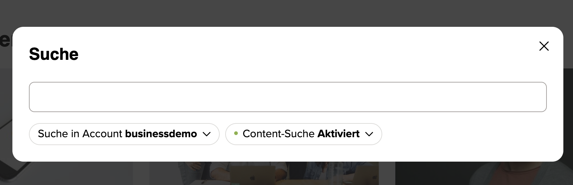
Task: Click the "Content-Suche" label text
Action: (x=278, y=134)
